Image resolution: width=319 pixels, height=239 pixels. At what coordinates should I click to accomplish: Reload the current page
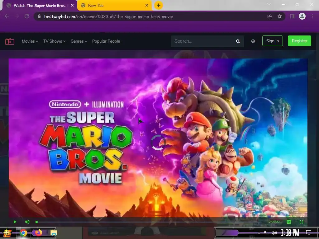pyautogui.click(x=27, y=16)
